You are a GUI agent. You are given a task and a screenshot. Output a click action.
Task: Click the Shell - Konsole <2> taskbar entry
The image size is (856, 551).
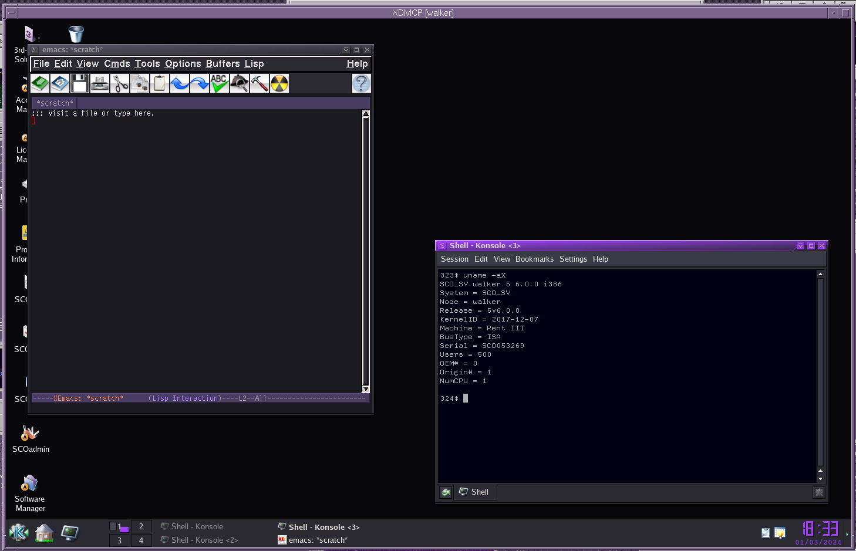click(x=200, y=540)
